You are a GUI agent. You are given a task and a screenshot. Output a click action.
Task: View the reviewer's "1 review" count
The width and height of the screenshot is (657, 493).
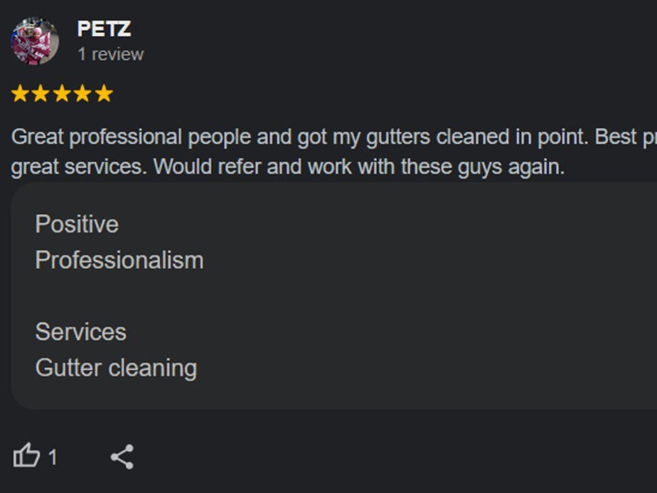(x=111, y=54)
